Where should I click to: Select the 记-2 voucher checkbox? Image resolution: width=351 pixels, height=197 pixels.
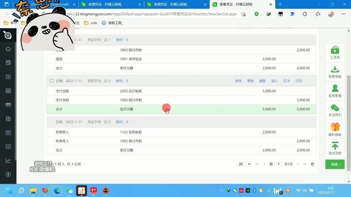[x=51, y=81]
